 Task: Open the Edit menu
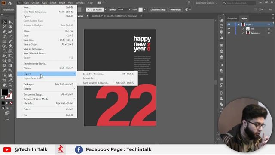[27, 3]
